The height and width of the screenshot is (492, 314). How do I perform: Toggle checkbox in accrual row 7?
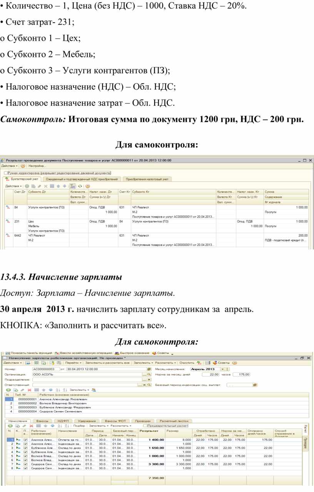25,464
